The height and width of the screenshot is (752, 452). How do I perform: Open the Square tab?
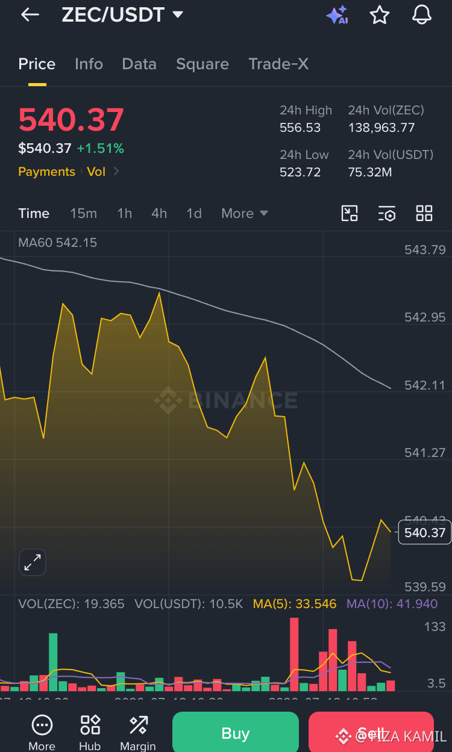pos(202,64)
